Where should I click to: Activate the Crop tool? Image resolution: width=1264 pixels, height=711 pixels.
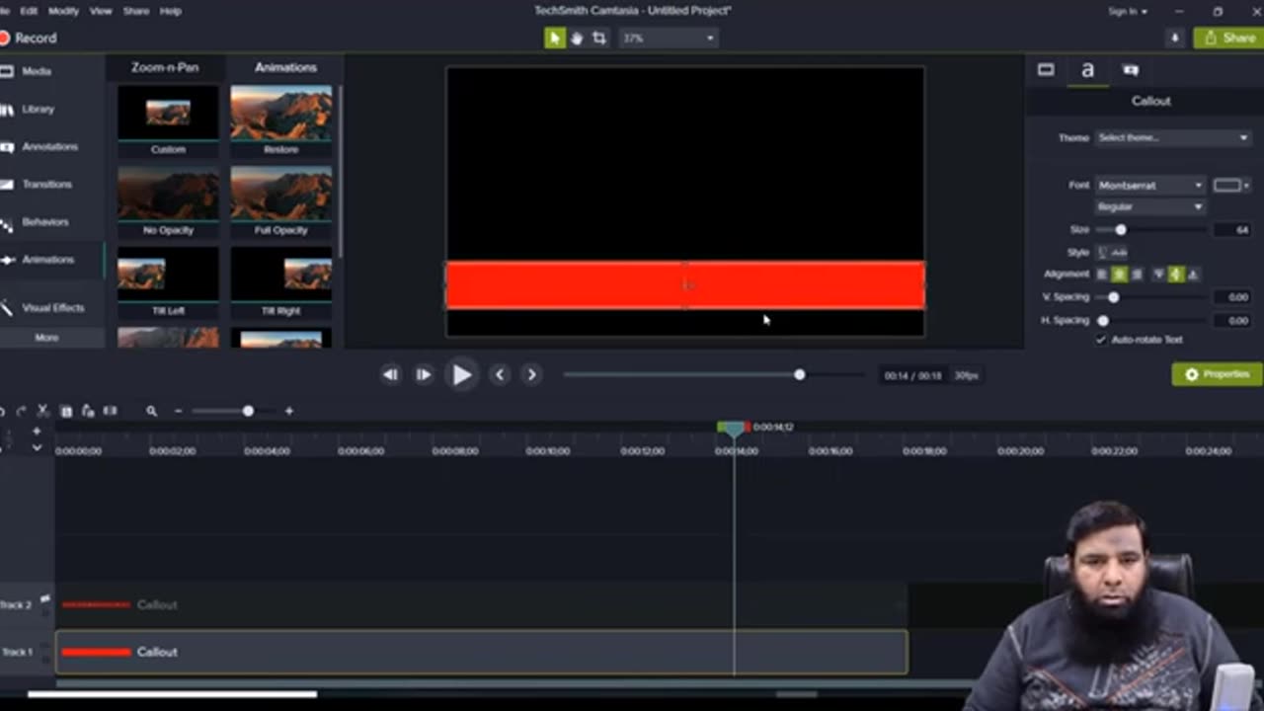(599, 38)
